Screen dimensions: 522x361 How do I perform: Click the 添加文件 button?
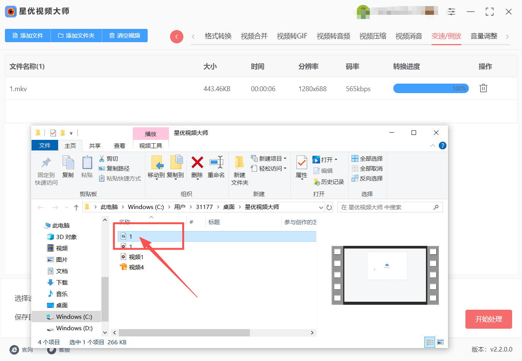(x=28, y=36)
